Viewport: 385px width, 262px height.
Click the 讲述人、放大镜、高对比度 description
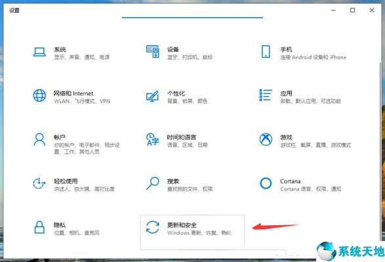[84, 189]
